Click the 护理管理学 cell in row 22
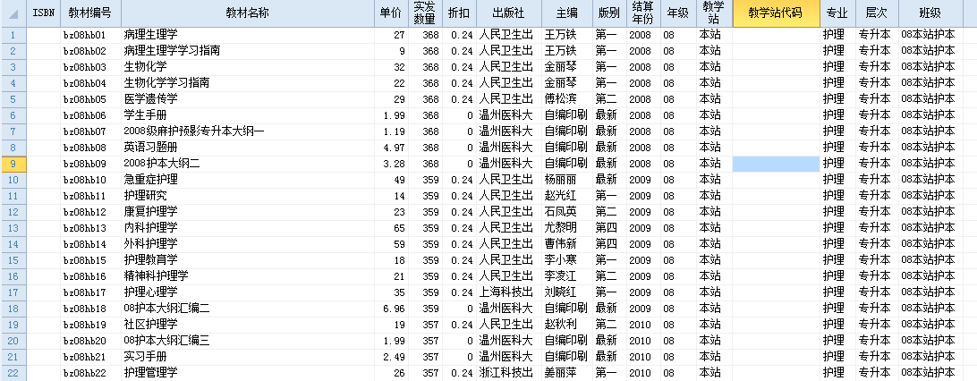 [x=247, y=373]
